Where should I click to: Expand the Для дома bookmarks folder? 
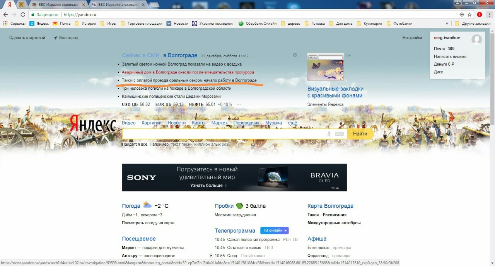(341, 24)
